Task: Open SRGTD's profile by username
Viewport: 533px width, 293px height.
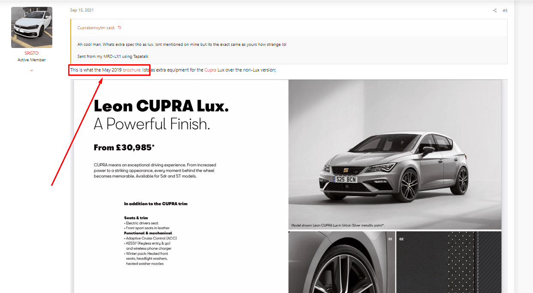Action: (32, 53)
